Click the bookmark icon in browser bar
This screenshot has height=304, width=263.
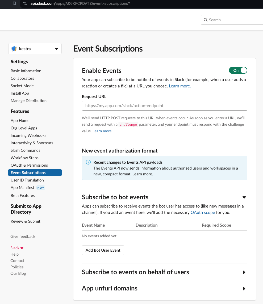click(x=14, y=3)
